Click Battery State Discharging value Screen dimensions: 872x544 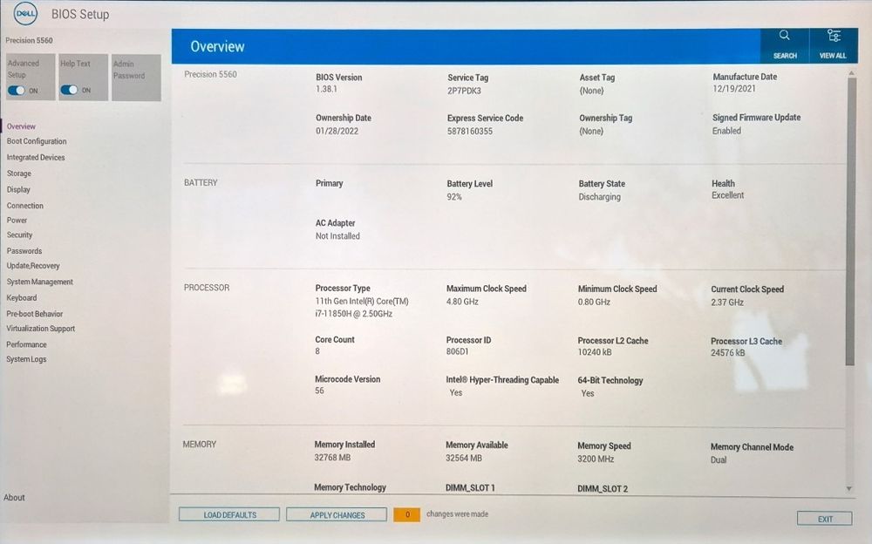point(600,197)
